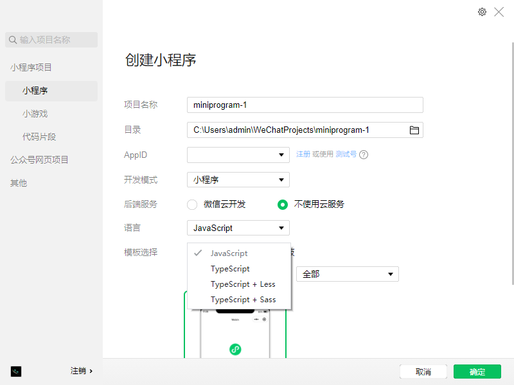Viewport: 514px width, 385px height.
Task: Choose JavaScript from language list
Action: 239,253
